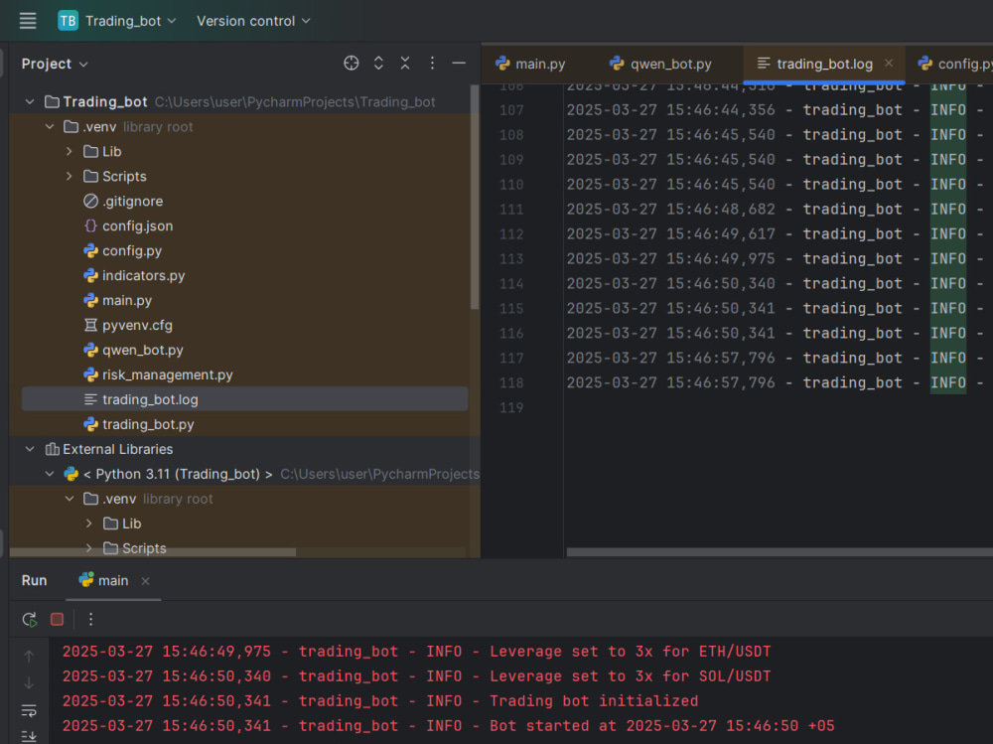Open Run toolbar more actions menu

coord(90,619)
